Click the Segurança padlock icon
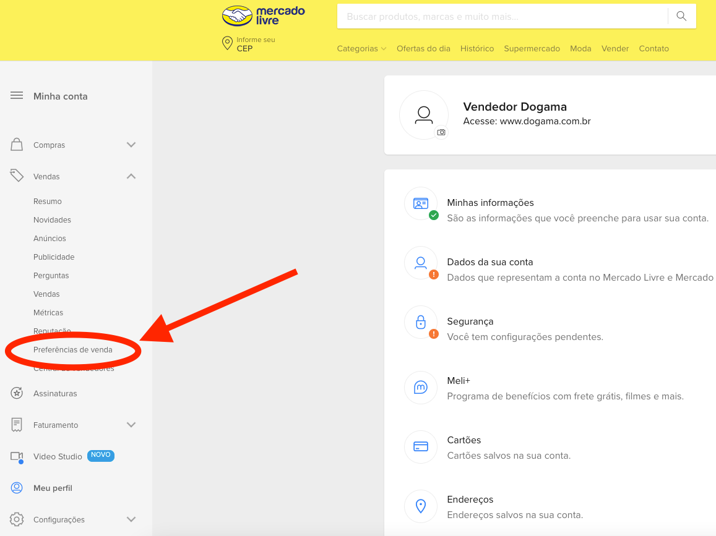 click(x=421, y=322)
